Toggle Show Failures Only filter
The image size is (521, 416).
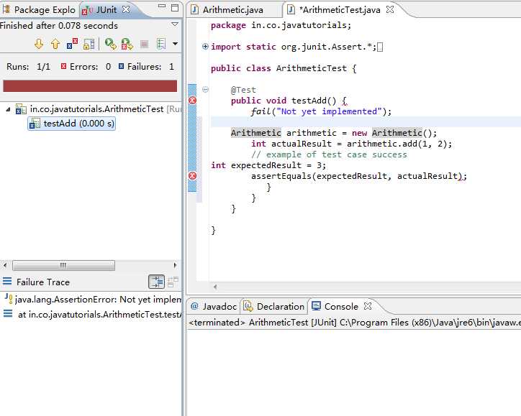pos(72,44)
